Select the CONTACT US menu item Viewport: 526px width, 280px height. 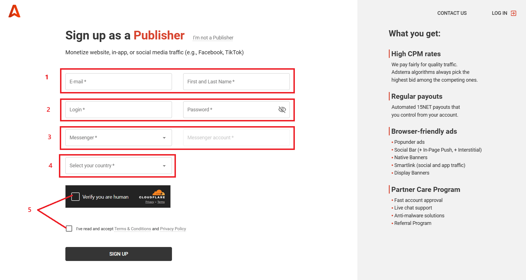coord(452,13)
